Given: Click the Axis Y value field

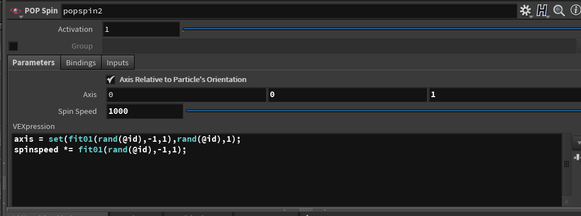Looking at the screenshot, I should click(347, 95).
